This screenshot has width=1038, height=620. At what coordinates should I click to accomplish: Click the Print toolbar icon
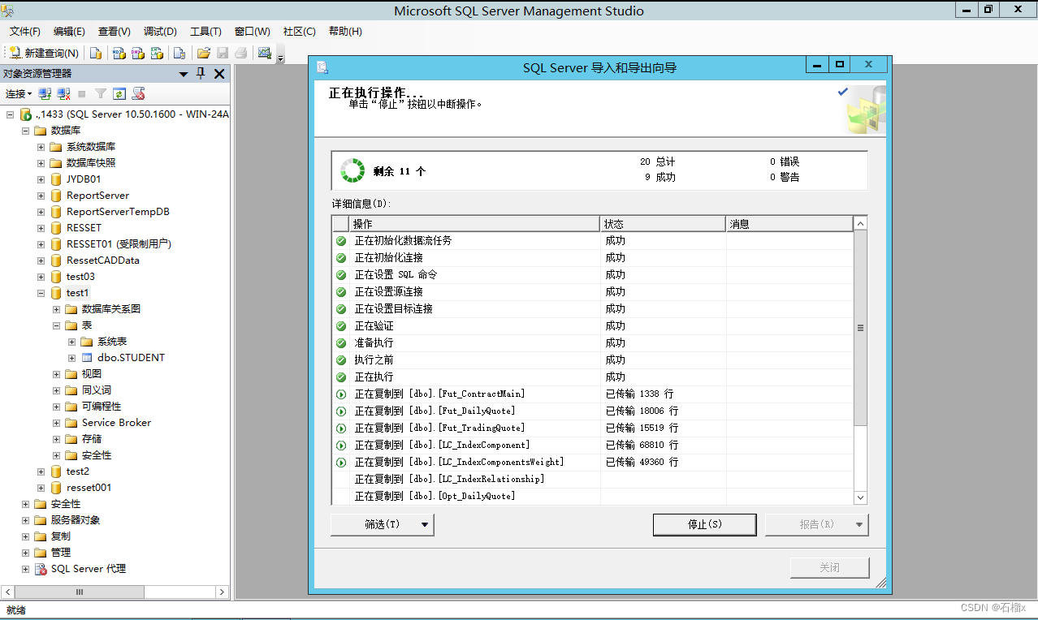point(240,53)
